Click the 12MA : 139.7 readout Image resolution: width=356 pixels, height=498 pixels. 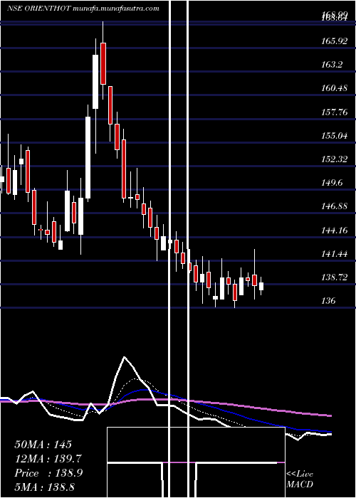pyautogui.click(x=48, y=459)
